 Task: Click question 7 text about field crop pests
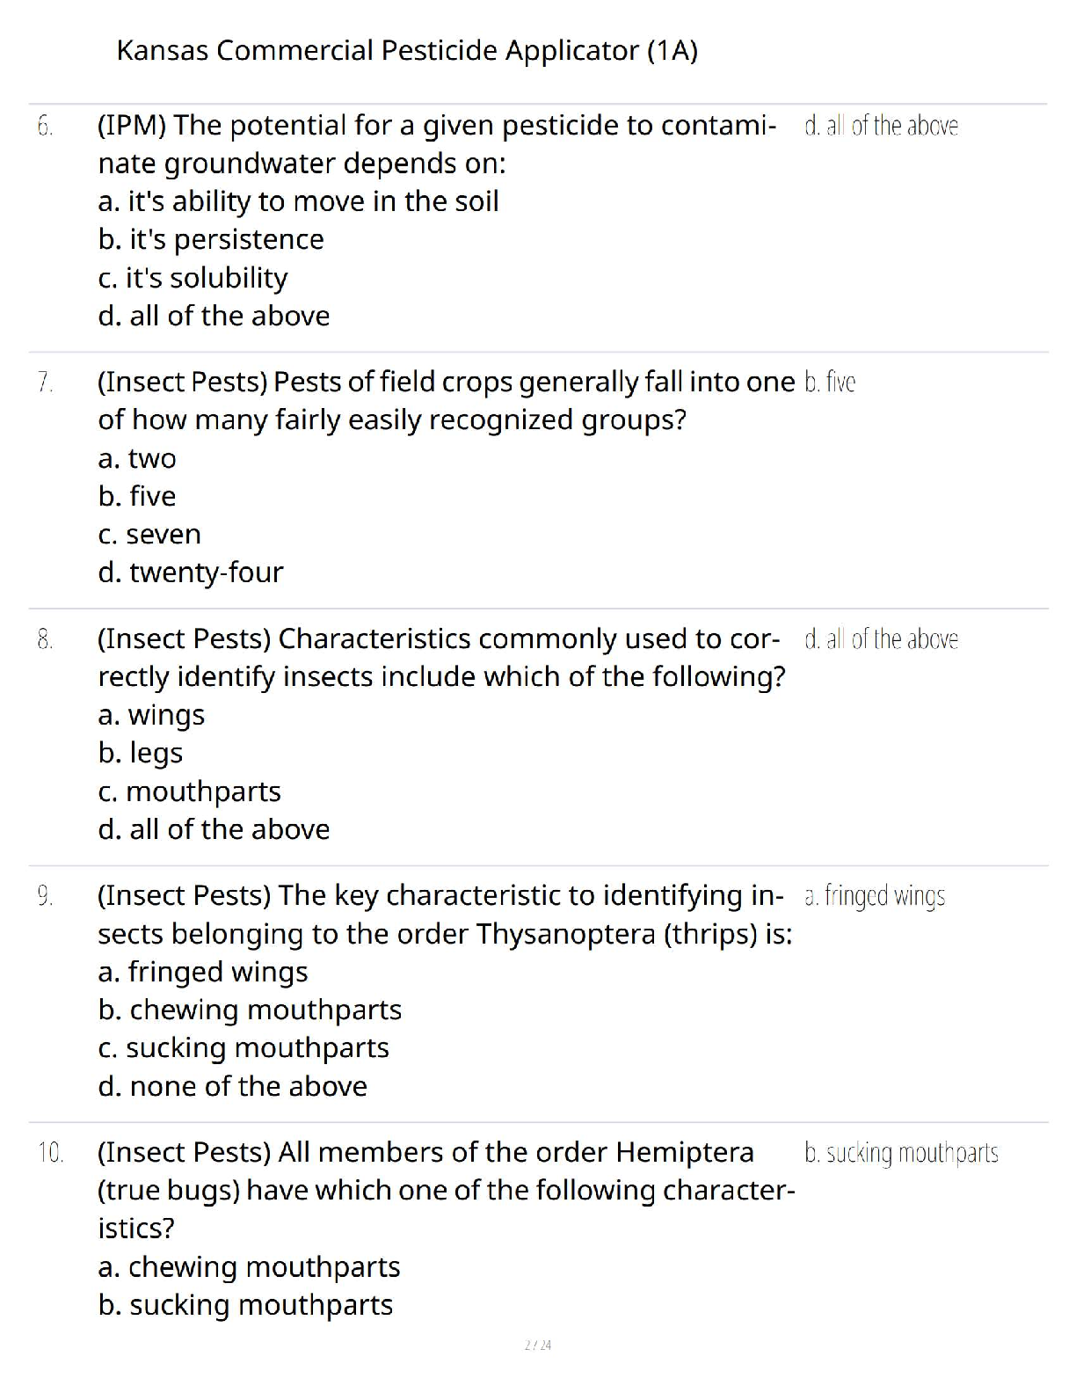(x=446, y=400)
